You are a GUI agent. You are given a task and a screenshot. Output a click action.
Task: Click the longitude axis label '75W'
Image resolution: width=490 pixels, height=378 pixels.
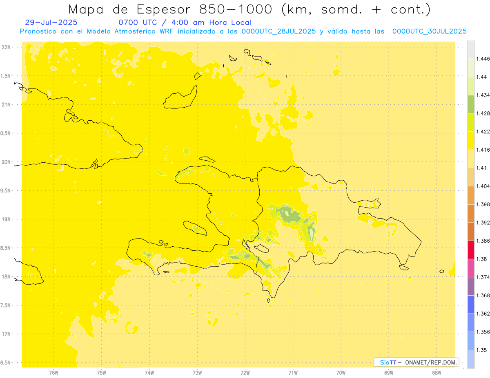pyautogui.click(x=101, y=372)
